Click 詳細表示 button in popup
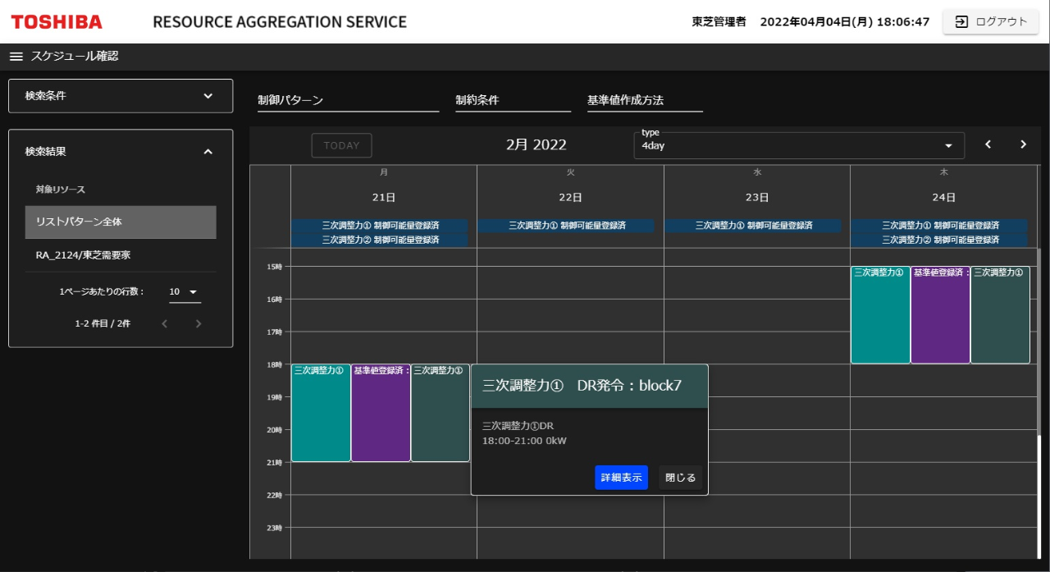The height and width of the screenshot is (572, 1050). (621, 478)
